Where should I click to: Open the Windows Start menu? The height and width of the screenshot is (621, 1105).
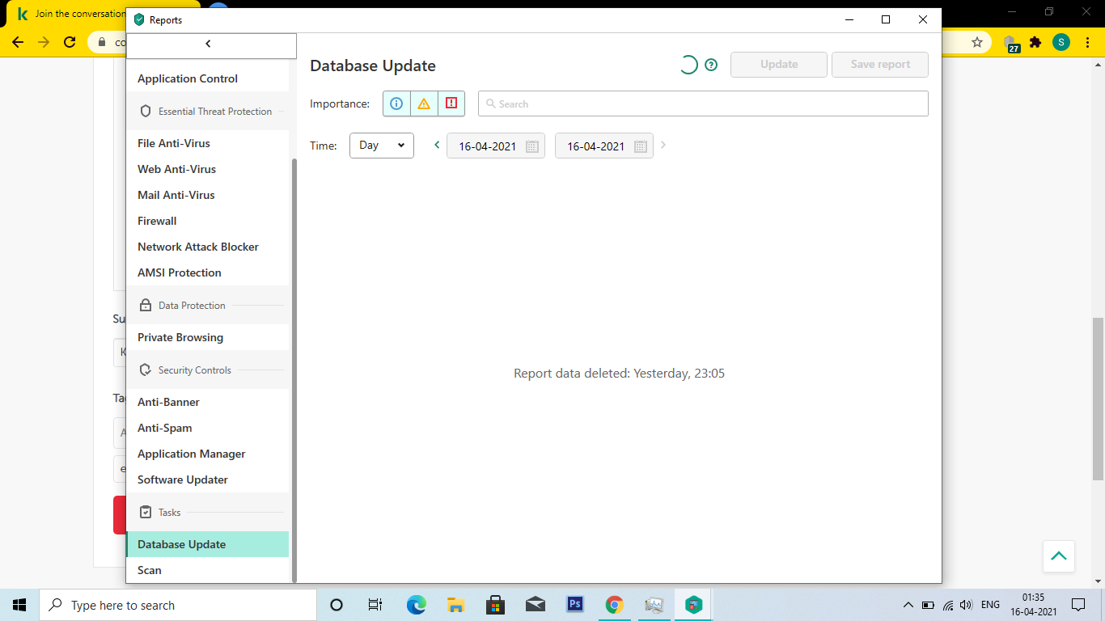pyautogui.click(x=19, y=605)
